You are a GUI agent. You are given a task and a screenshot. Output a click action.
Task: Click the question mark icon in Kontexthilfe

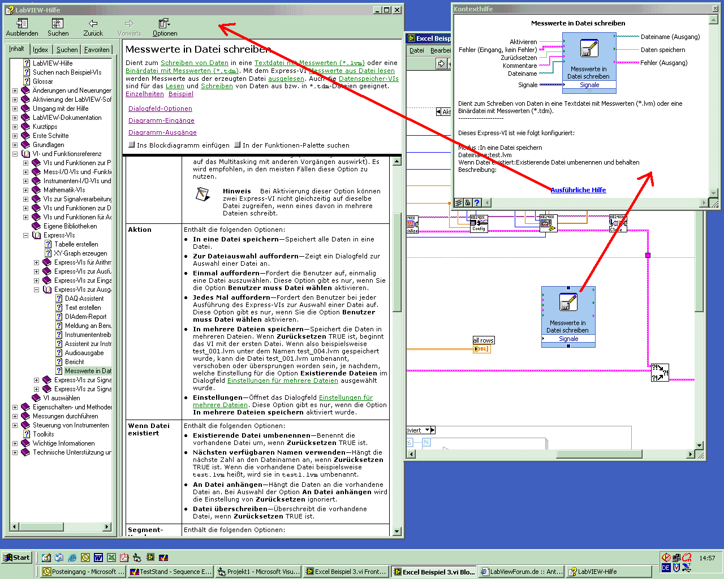[477, 202]
